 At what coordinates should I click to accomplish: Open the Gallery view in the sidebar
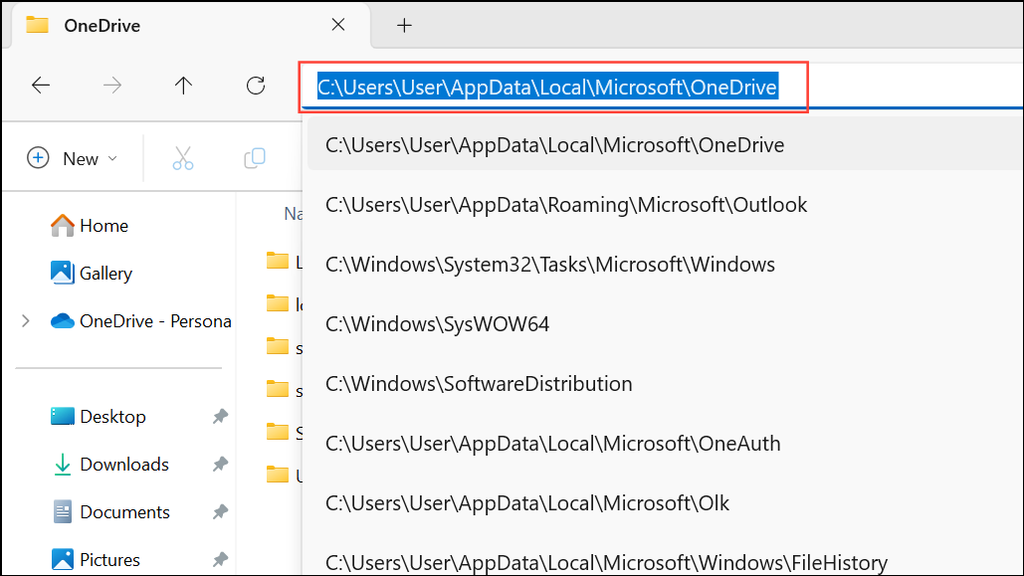pyautogui.click(x=102, y=273)
